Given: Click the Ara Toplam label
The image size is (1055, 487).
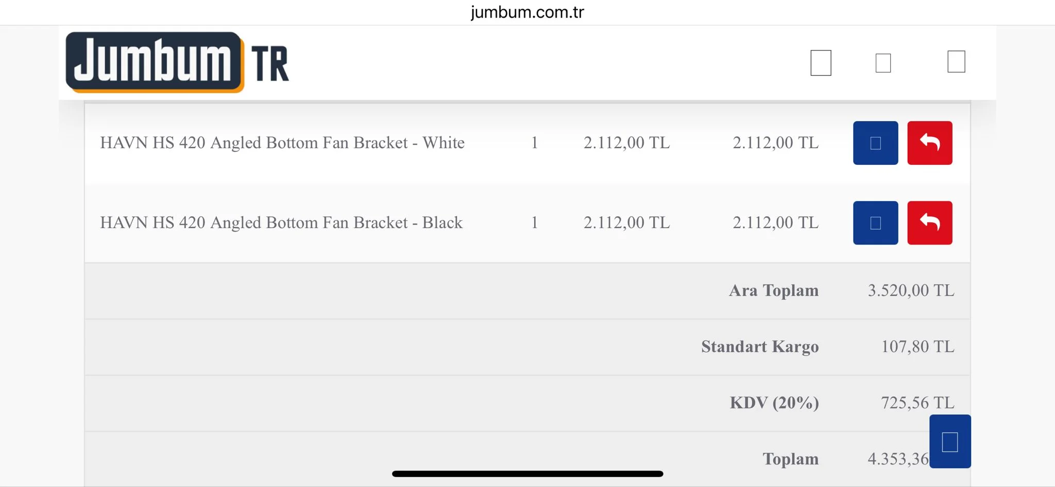Looking at the screenshot, I should point(773,290).
